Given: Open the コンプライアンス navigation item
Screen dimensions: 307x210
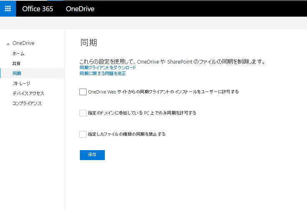Looking at the screenshot, I should pyautogui.click(x=27, y=103).
